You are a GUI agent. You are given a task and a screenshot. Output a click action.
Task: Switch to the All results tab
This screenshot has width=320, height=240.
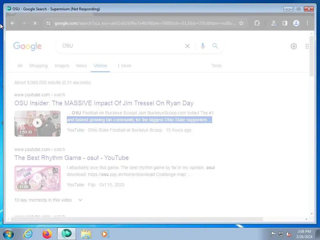[20, 66]
